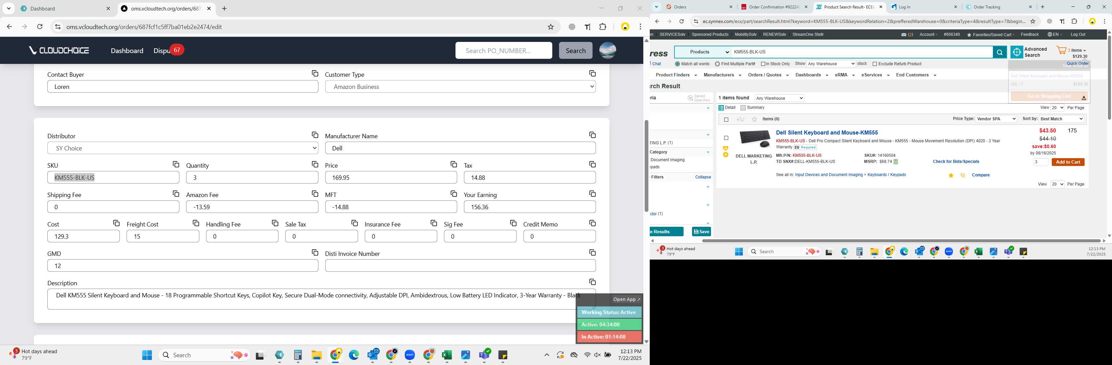Click the OMS page vertical scrollbar

coord(646,166)
